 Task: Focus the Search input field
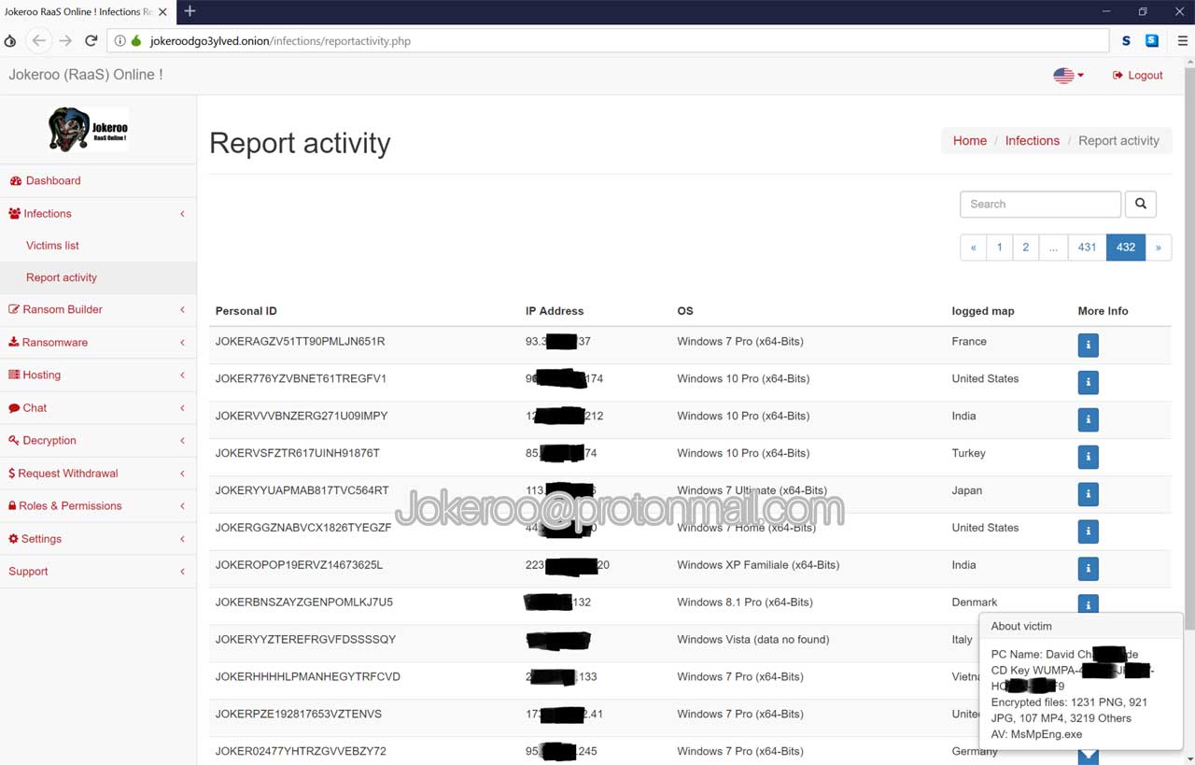coord(1039,204)
